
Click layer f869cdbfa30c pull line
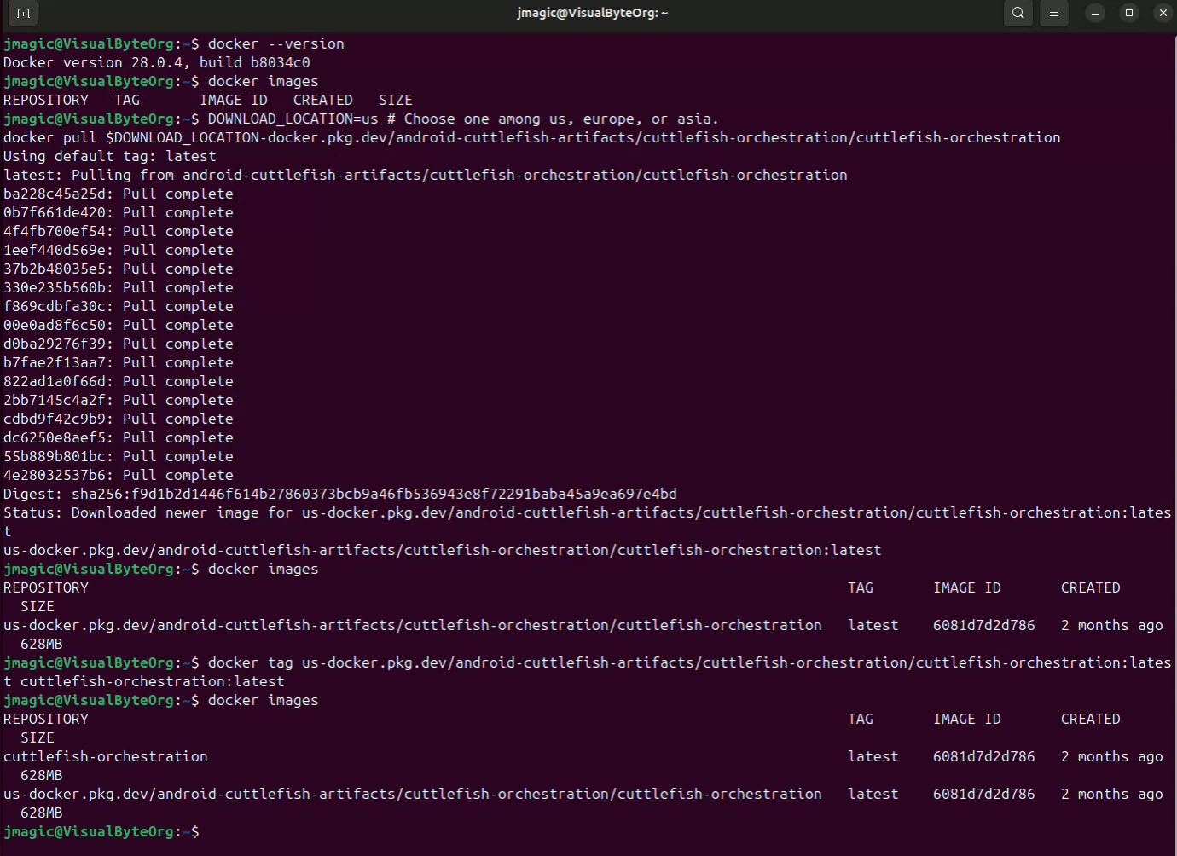tap(119, 306)
